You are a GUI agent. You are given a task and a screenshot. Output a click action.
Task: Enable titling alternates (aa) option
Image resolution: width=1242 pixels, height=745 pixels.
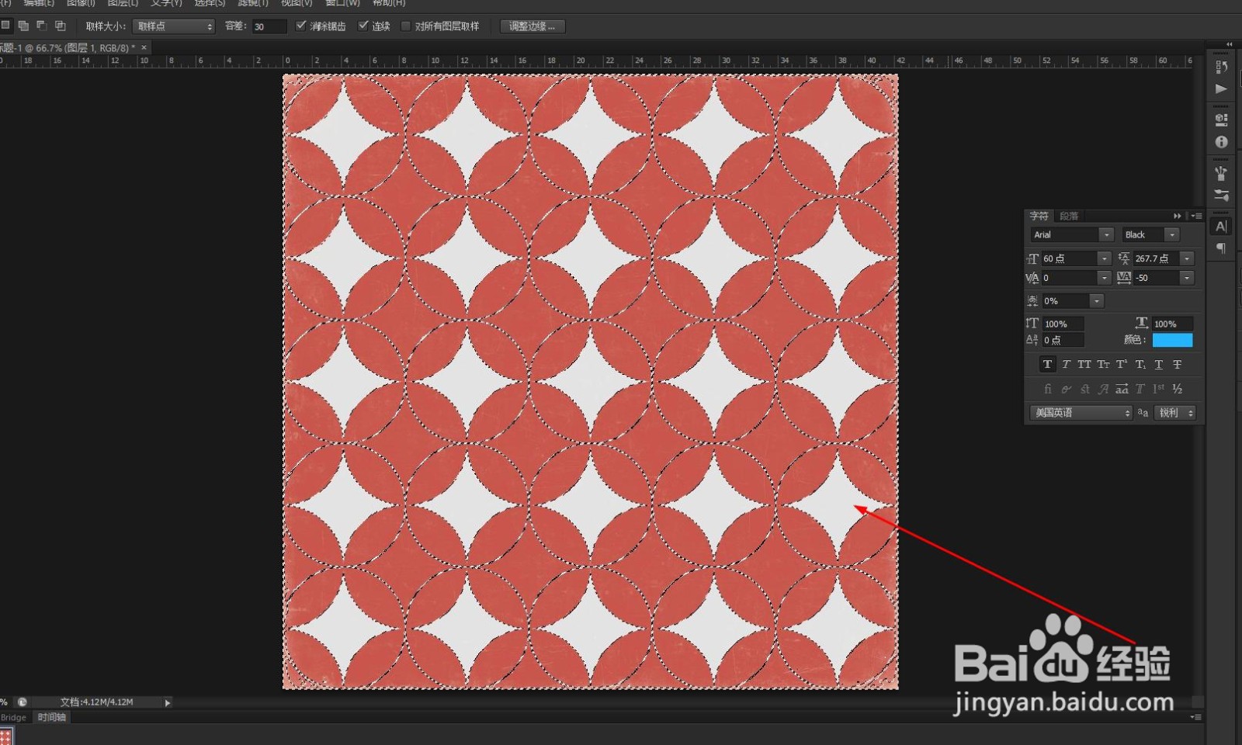coord(1122,389)
